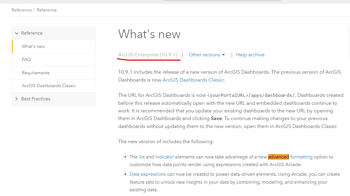Click the second Reference breadcrumb
The image size is (350, 196).
coord(47,10)
